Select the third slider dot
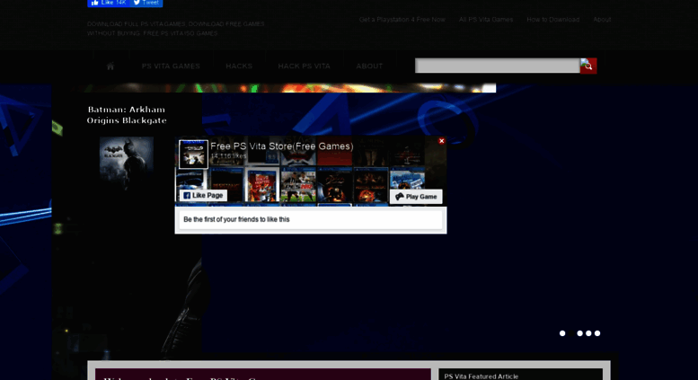Screen dimensions: 698x380 [579, 333]
